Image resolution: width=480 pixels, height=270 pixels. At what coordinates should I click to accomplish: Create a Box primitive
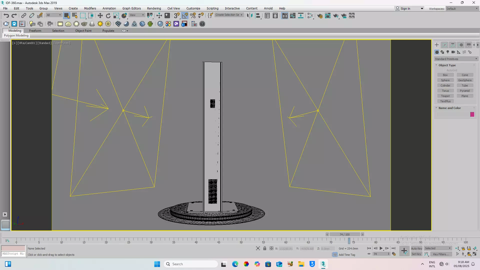pyautogui.click(x=445, y=75)
